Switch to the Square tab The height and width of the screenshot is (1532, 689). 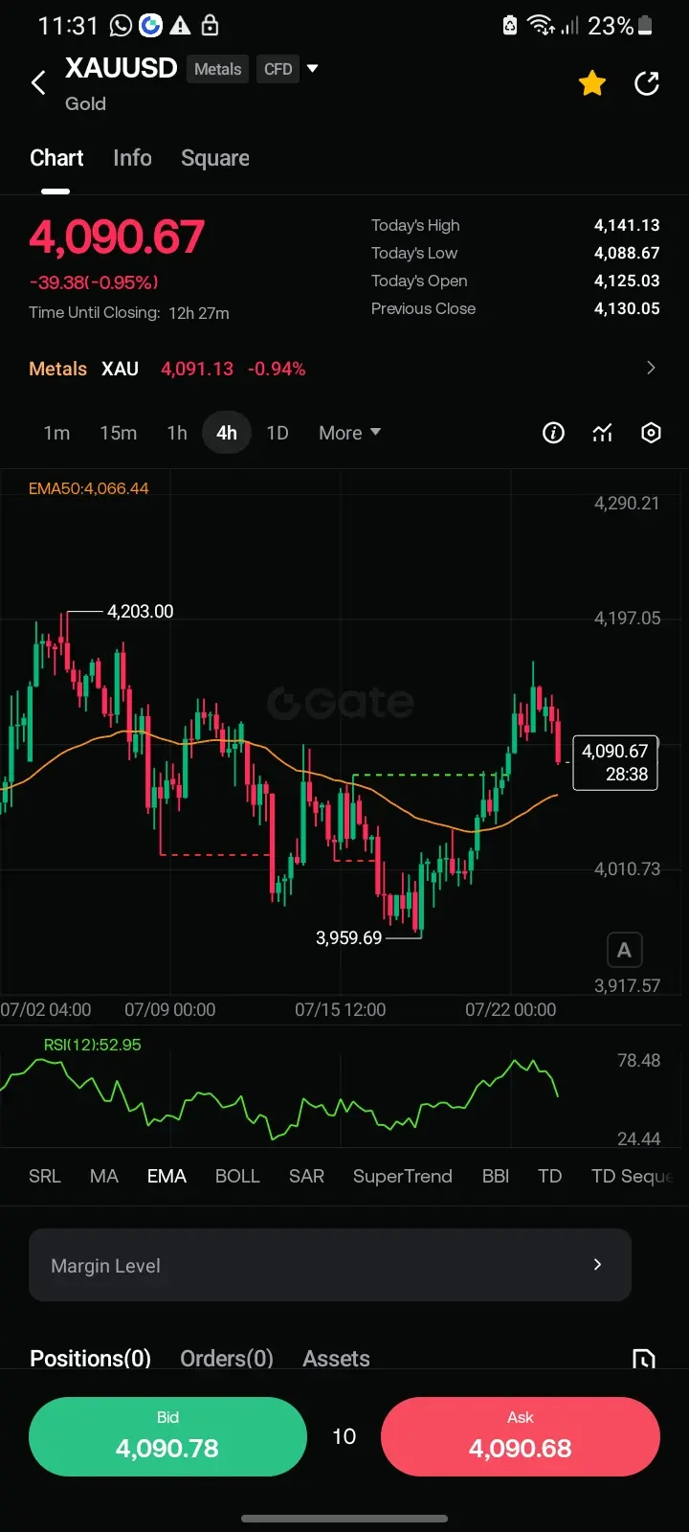(x=215, y=158)
